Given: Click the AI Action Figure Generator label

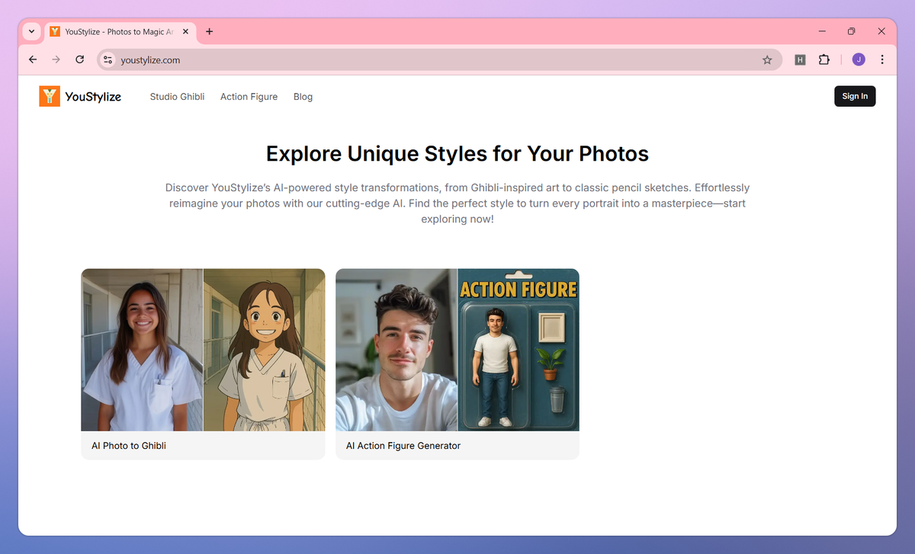Looking at the screenshot, I should (x=403, y=446).
